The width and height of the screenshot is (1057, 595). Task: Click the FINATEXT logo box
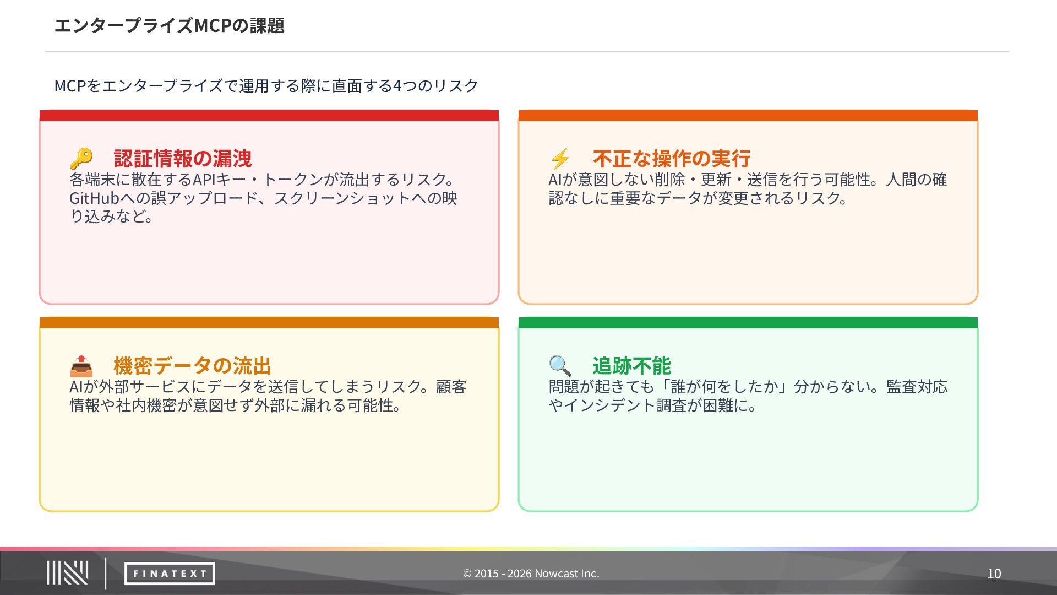170,574
